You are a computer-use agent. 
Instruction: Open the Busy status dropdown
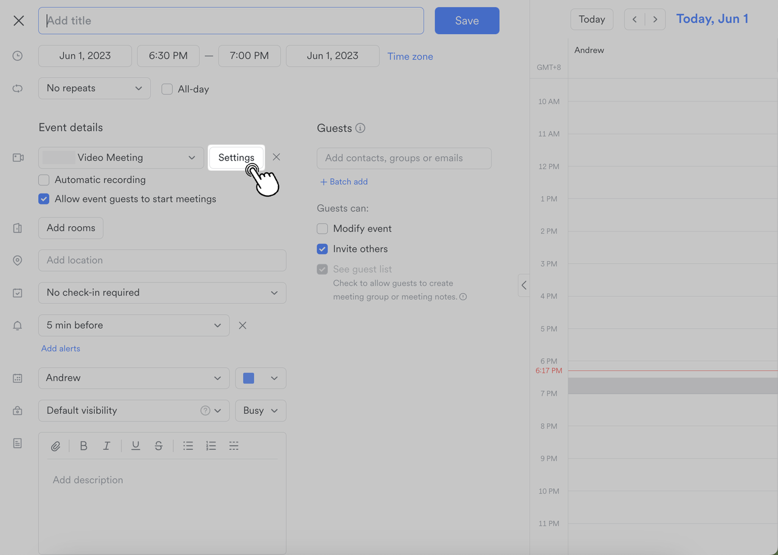point(261,411)
